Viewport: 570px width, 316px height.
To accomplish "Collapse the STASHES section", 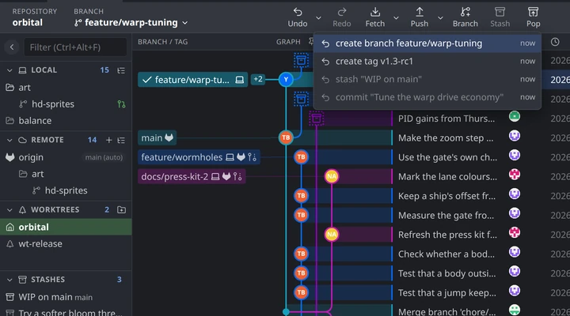I will (9, 280).
